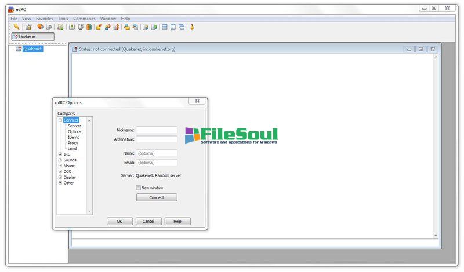This screenshot has width=464, height=272.
Task: Click the category list scrollbar down arrow
Action: [89, 212]
